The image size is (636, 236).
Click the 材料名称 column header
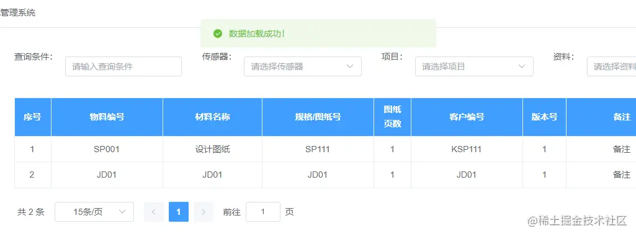click(x=213, y=117)
